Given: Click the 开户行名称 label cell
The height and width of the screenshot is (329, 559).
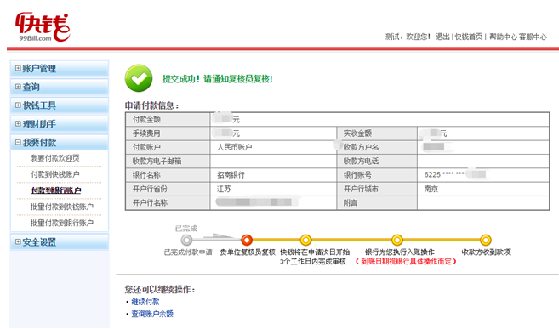Looking at the screenshot, I should [x=168, y=202].
